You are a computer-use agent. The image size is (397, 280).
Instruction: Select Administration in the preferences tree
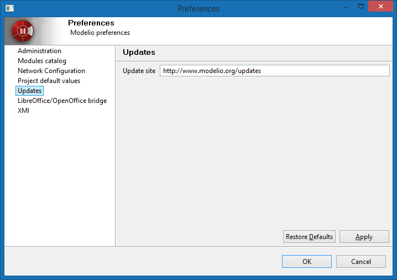click(x=39, y=51)
